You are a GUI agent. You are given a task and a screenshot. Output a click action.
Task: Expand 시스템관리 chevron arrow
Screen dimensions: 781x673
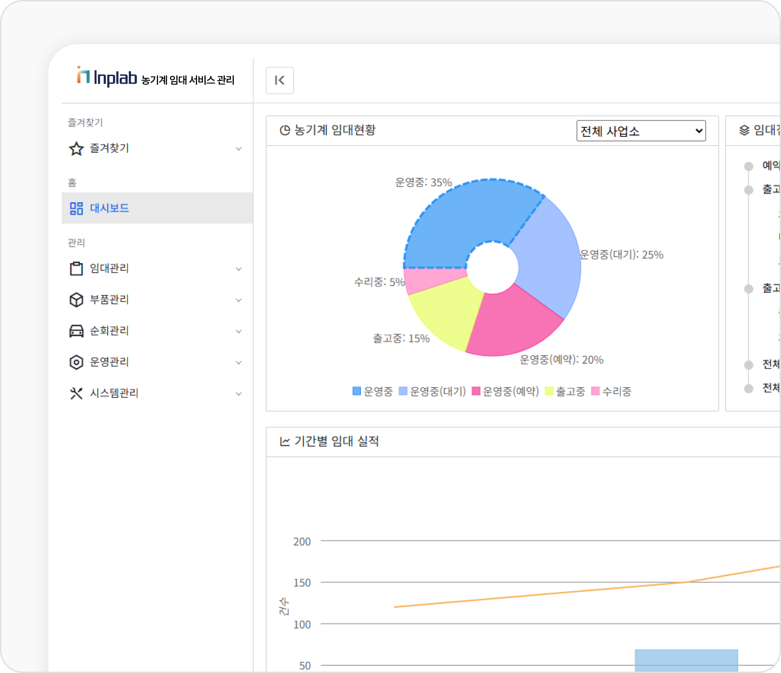click(239, 394)
